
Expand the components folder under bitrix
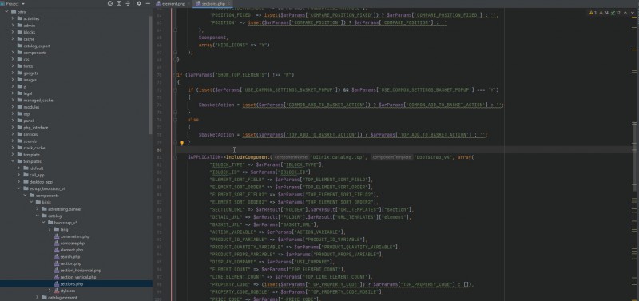13,53
